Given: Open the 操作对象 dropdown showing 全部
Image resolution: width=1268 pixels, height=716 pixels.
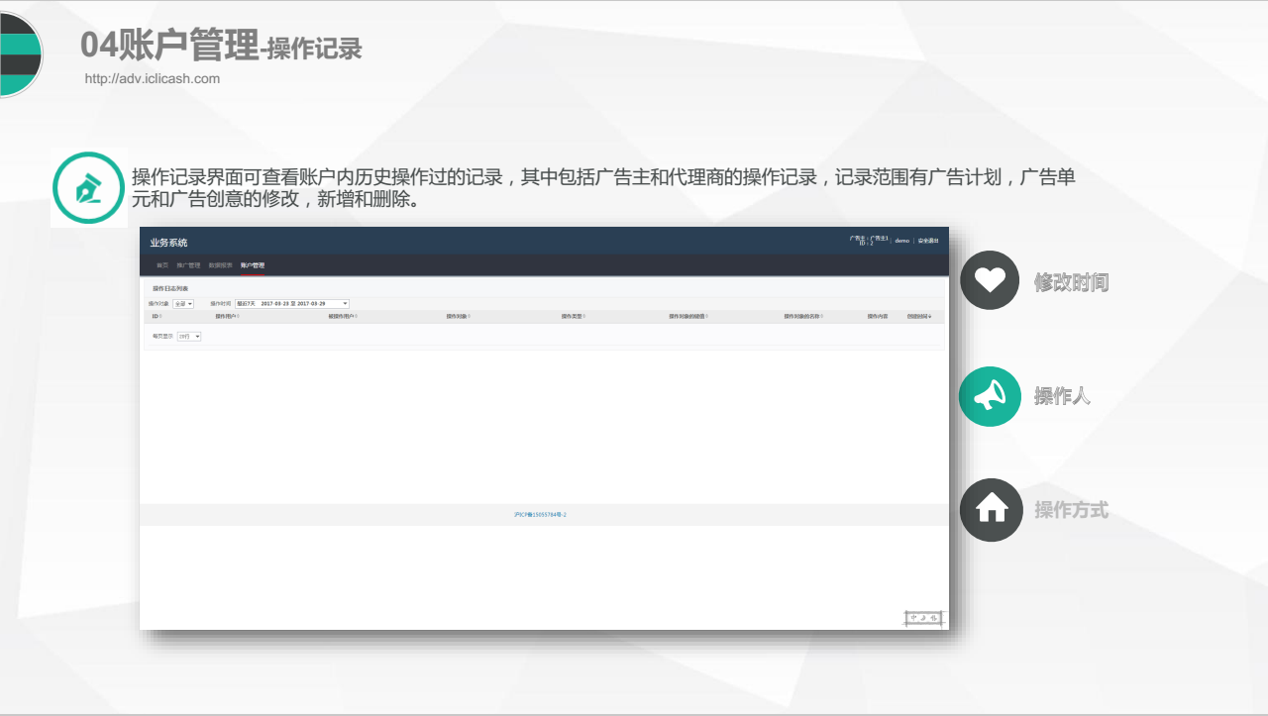Looking at the screenshot, I should pos(182,303).
